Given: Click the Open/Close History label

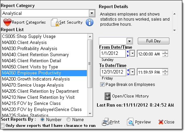Looking at the screenshot, I should pyautogui.click(x=130, y=96).
